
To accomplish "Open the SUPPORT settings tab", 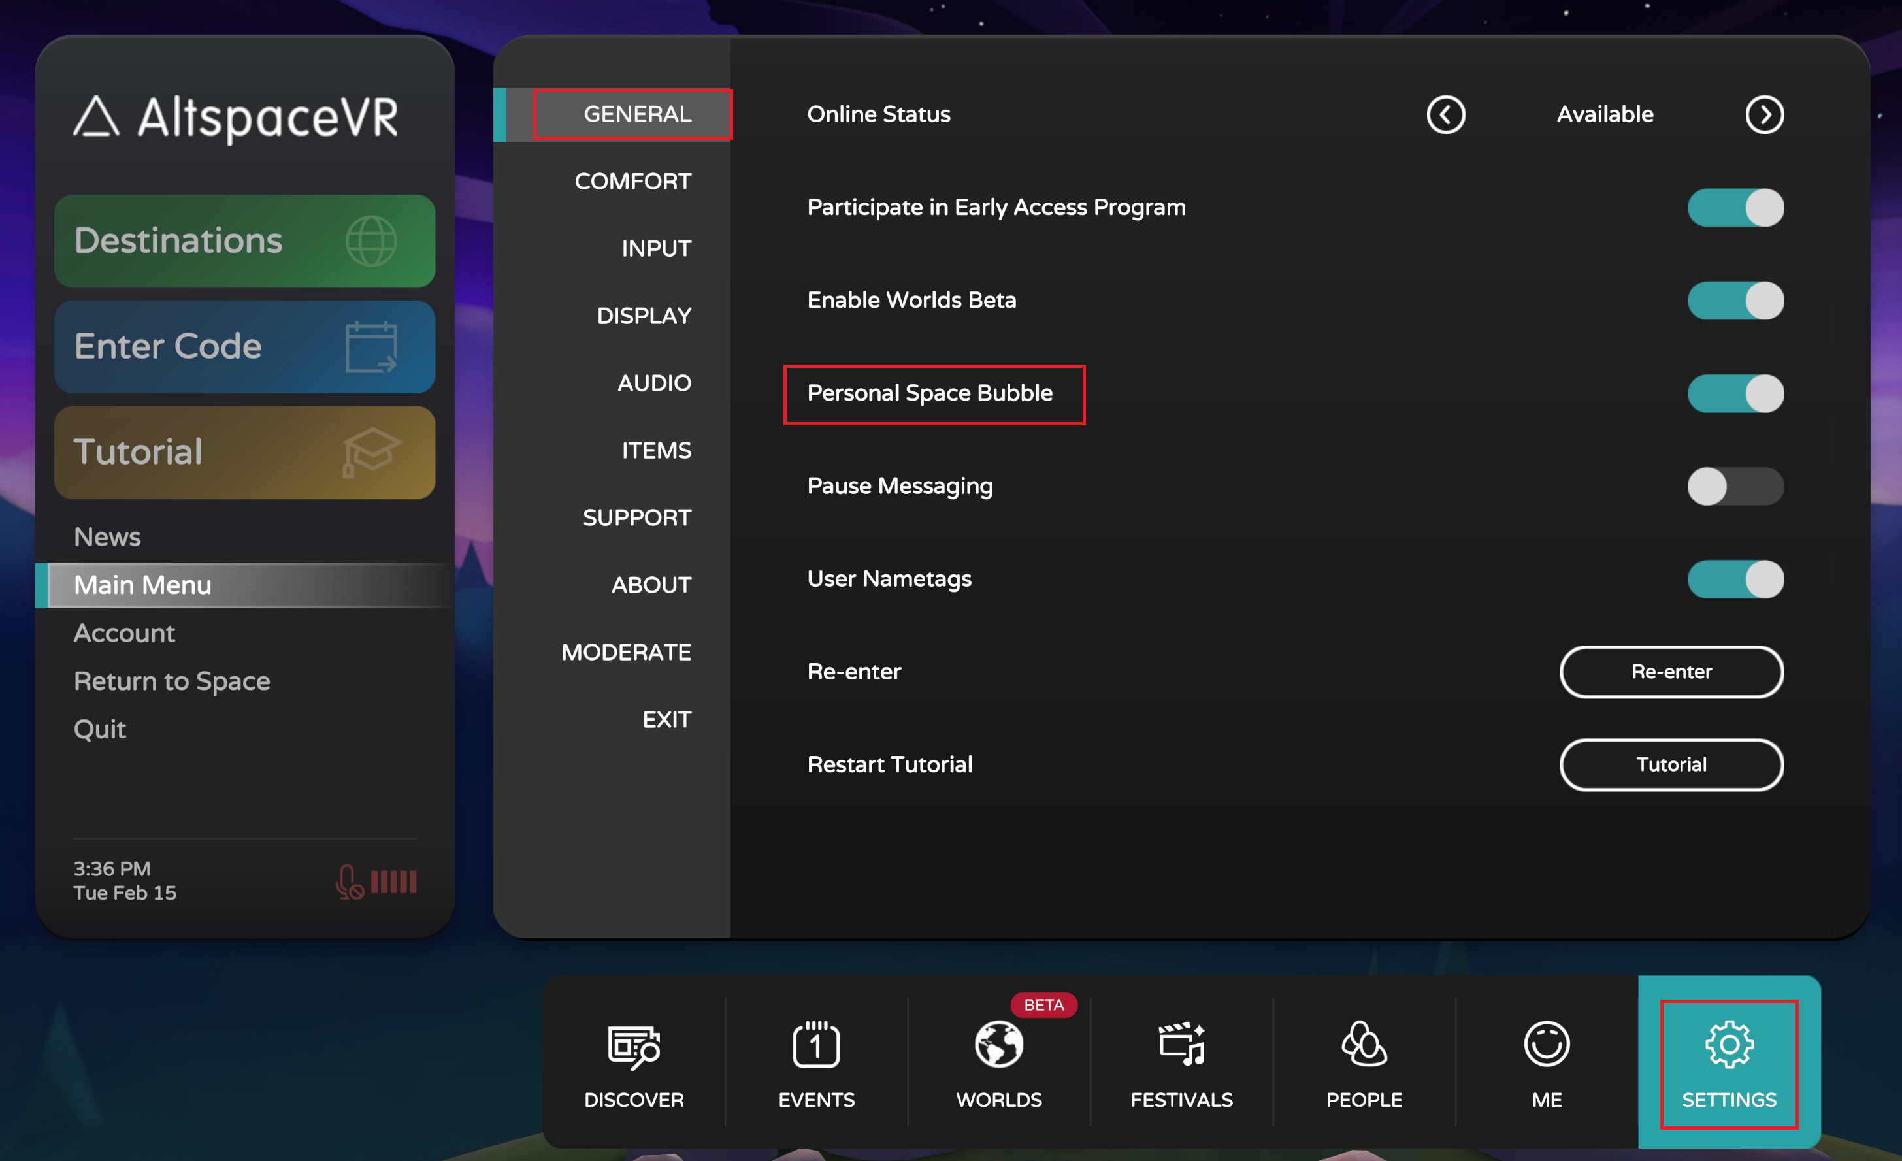I will click(x=637, y=517).
